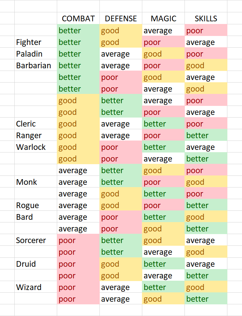Select the MAGIC column header cell
The width and height of the screenshot is (242, 316).
[x=163, y=19]
